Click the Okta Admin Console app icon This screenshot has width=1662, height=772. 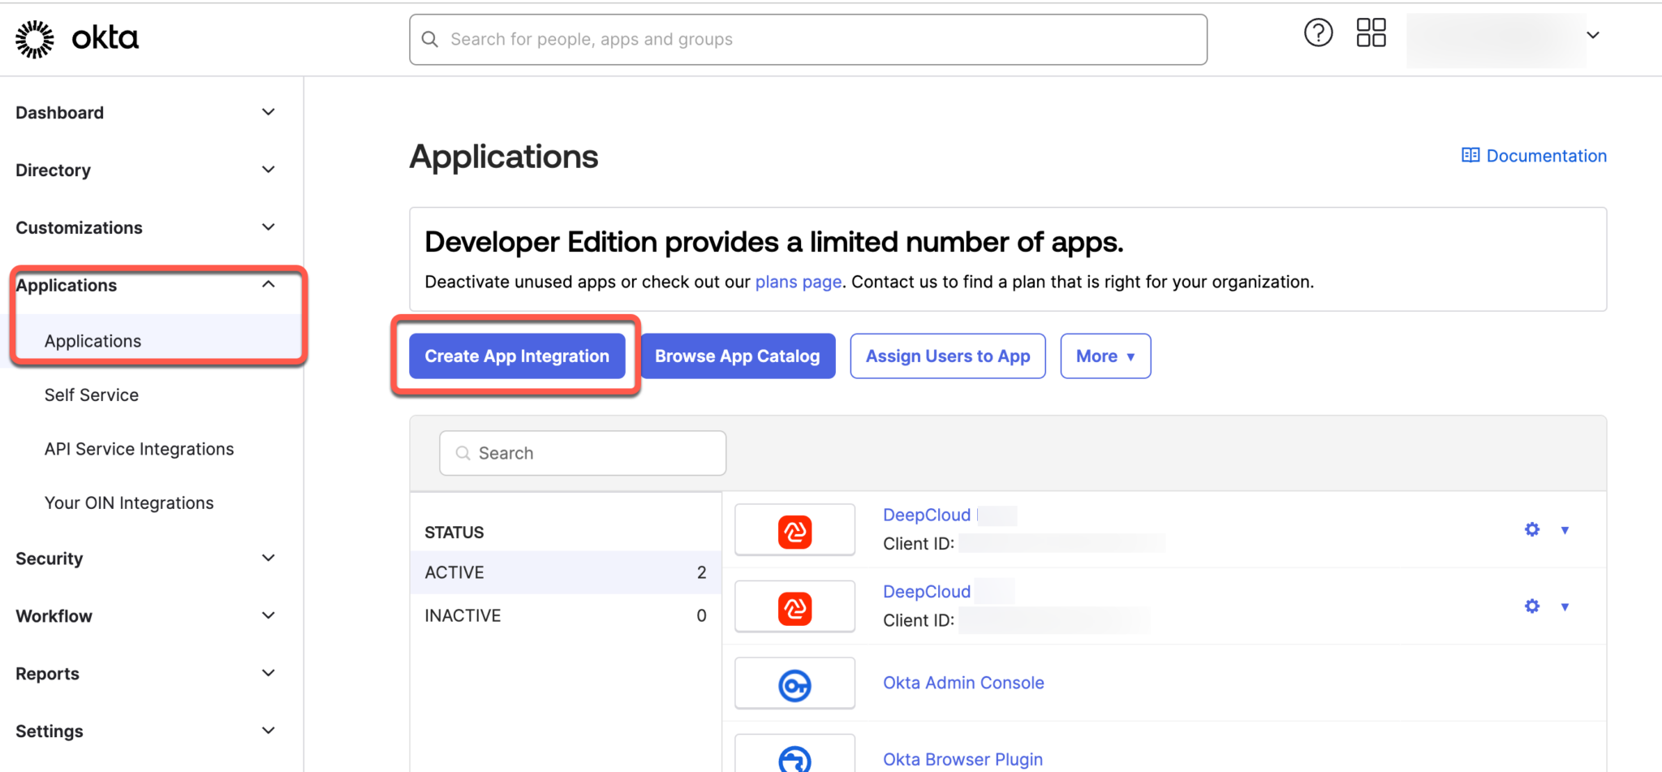pyautogui.click(x=794, y=683)
